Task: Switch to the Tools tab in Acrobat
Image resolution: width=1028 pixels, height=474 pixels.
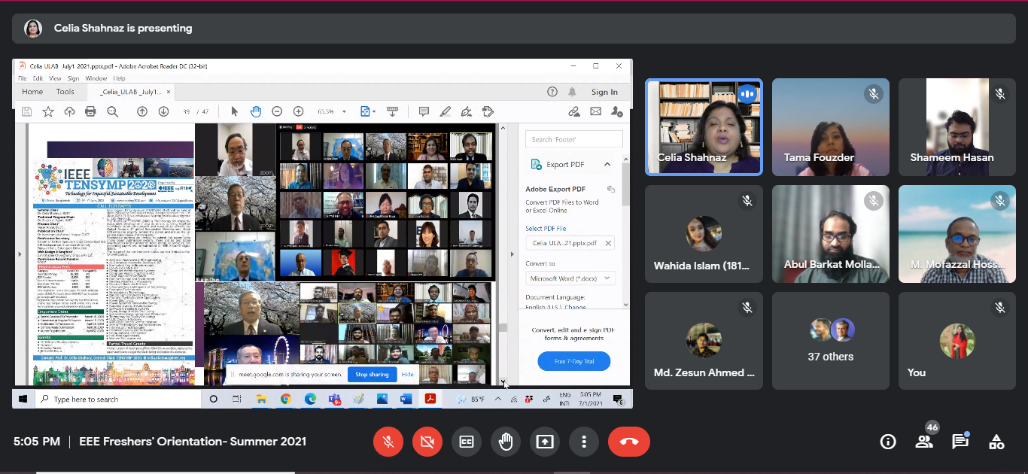Action: (65, 92)
